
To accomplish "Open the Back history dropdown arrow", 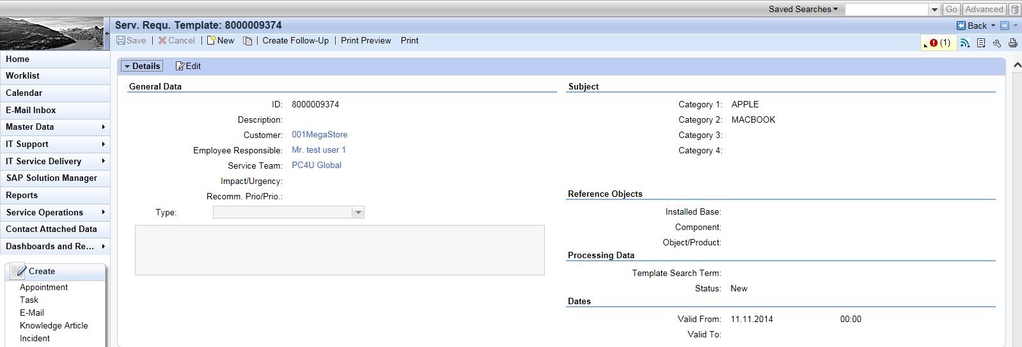I will [993, 26].
